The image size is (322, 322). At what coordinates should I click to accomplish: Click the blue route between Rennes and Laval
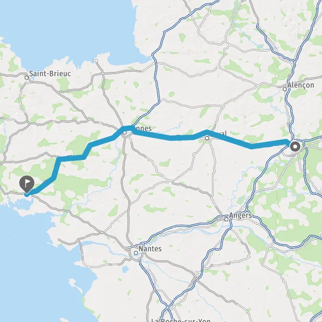(171, 138)
